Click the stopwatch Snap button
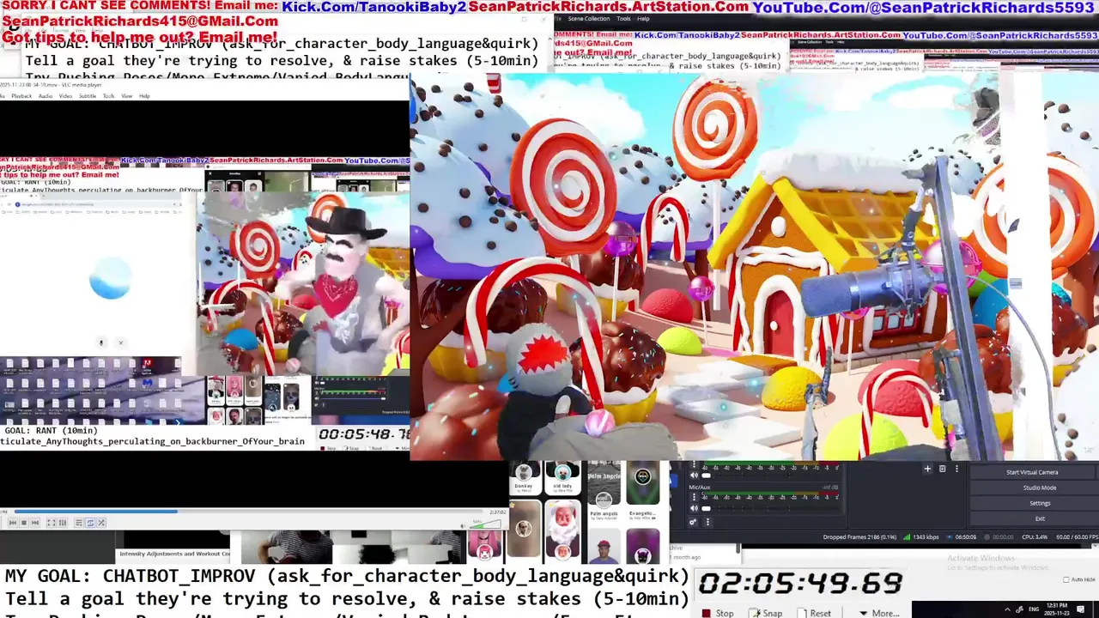The image size is (1099, 618). coord(766,613)
